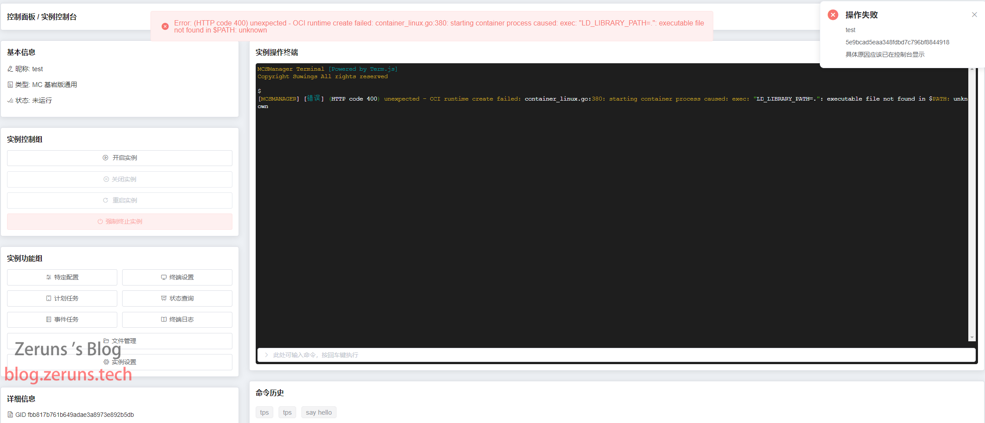Click the terminal scrollbar down arrow

[x=971, y=337]
